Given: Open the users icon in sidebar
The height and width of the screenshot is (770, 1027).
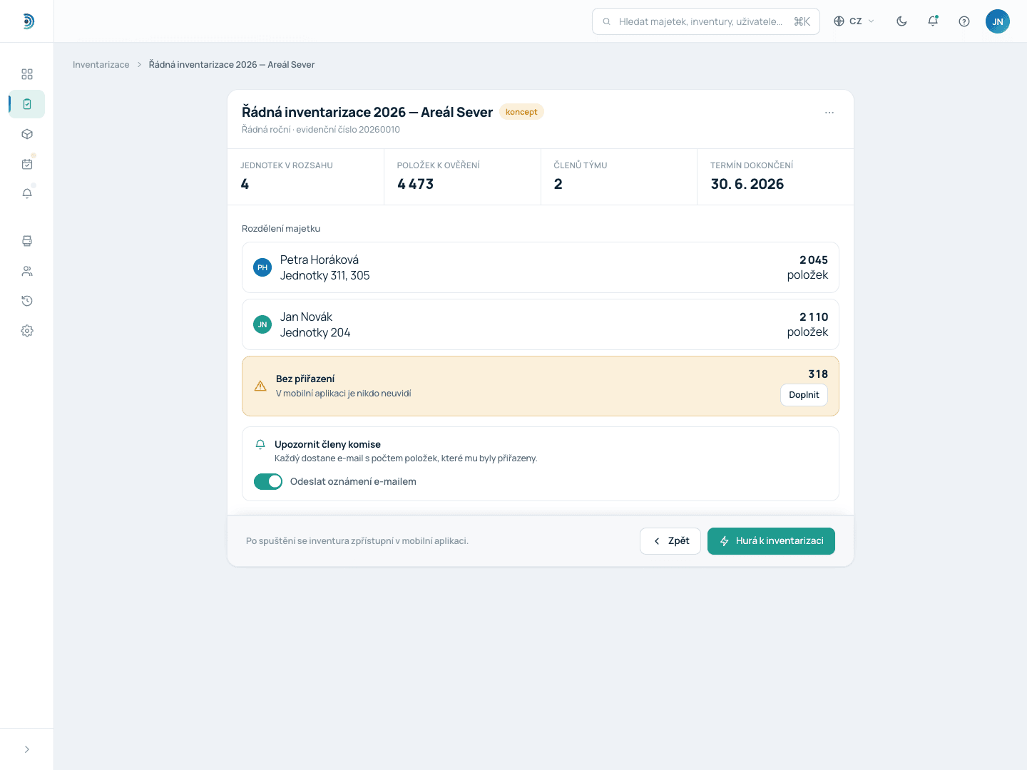Looking at the screenshot, I should click(x=27, y=271).
